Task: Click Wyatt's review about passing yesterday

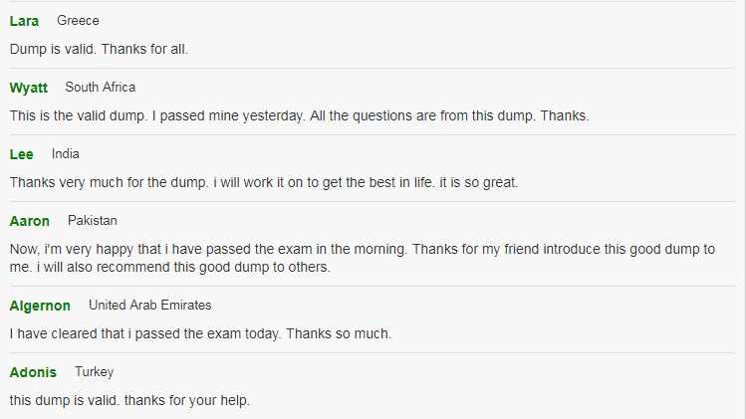Action: (299, 115)
